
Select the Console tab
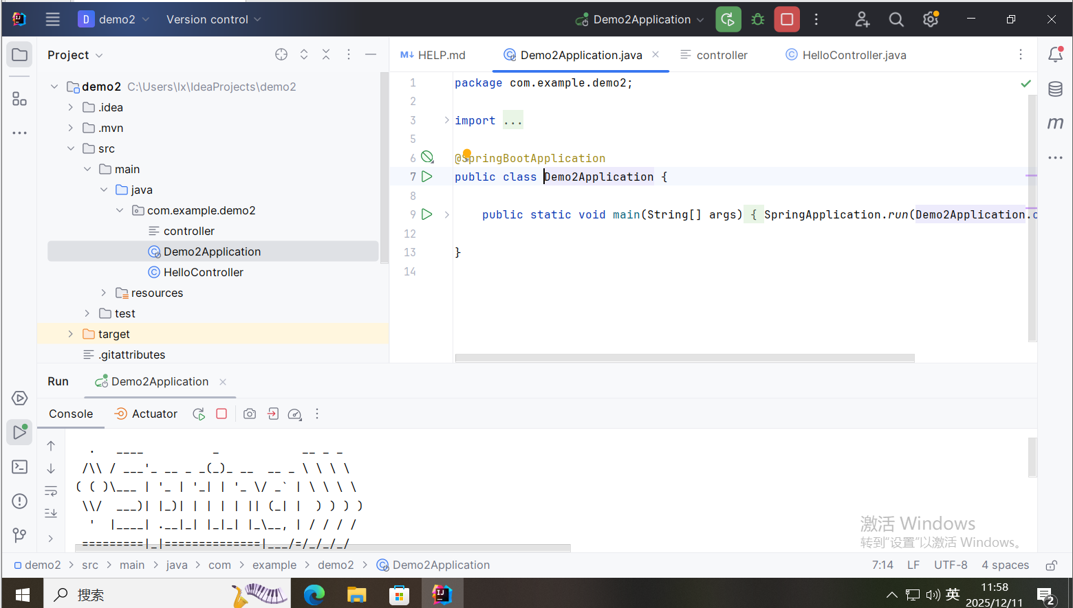click(x=71, y=414)
